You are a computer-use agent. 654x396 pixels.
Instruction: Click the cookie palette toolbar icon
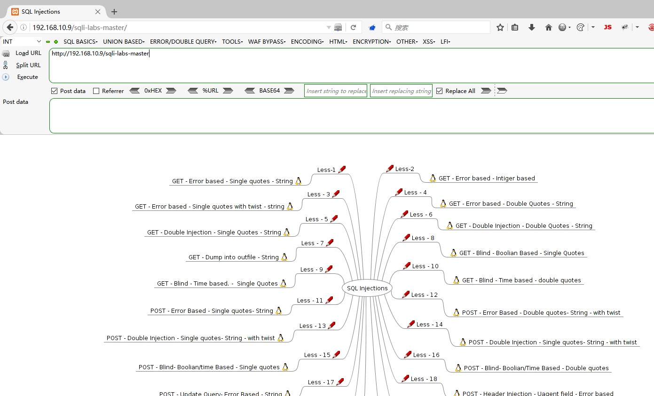click(581, 27)
